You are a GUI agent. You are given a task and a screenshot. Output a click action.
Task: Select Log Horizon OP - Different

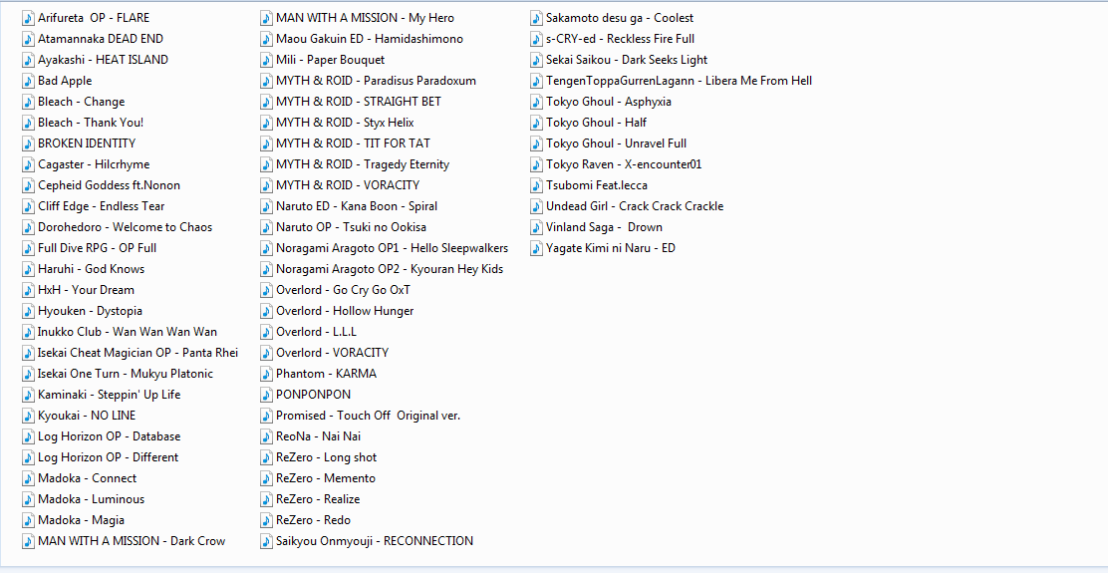[x=109, y=457]
